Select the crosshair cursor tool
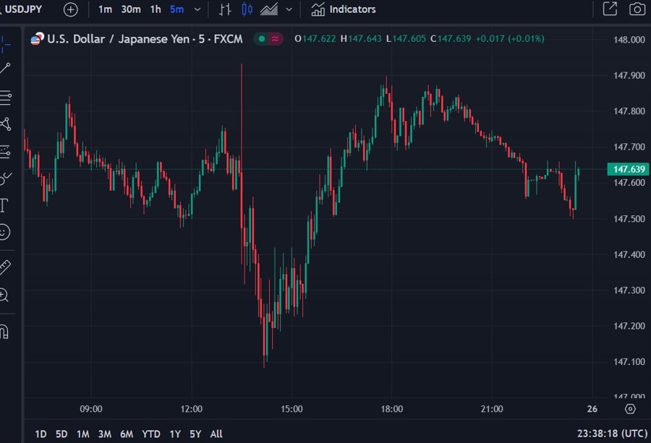The width and height of the screenshot is (651, 443). click(5, 43)
